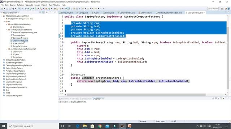Viewport: 231px width, 129px height.
Task: Select PCFactory.java in Package Explorer
Action: tap(18, 43)
